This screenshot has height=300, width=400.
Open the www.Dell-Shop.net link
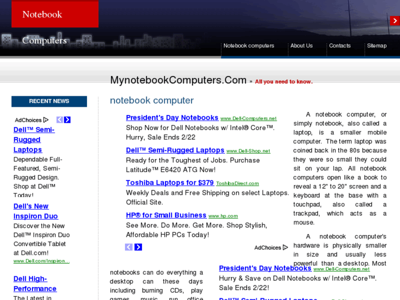click(x=248, y=151)
